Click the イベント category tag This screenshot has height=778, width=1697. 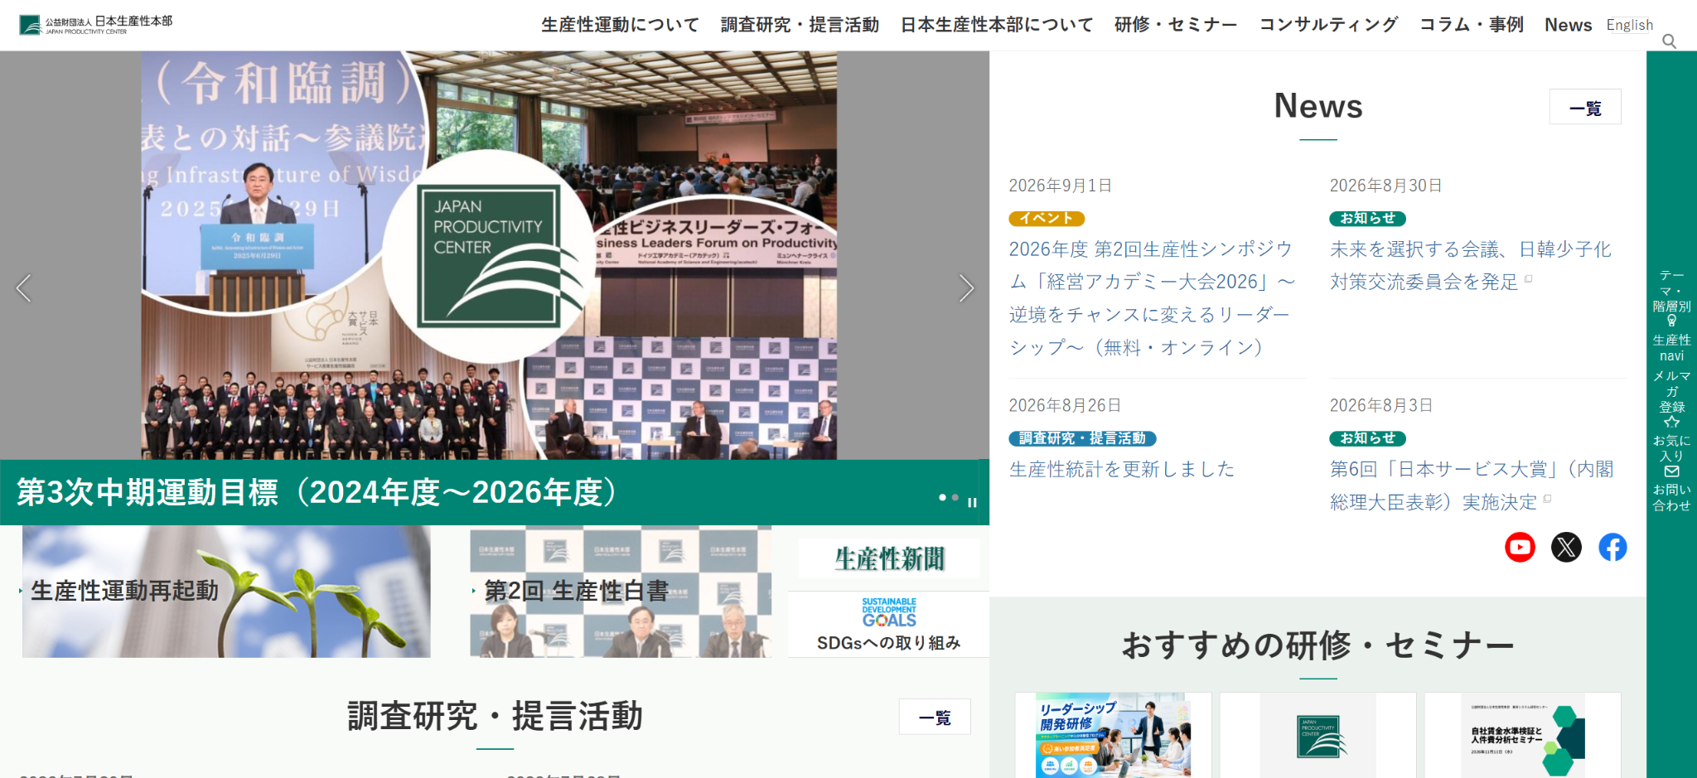point(1047,219)
